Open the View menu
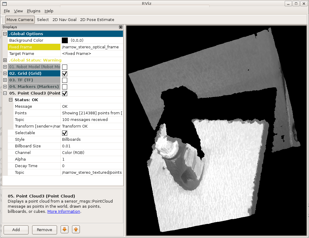Image resolution: width=309 pixels, height=238 pixels. (x=18, y=11)
